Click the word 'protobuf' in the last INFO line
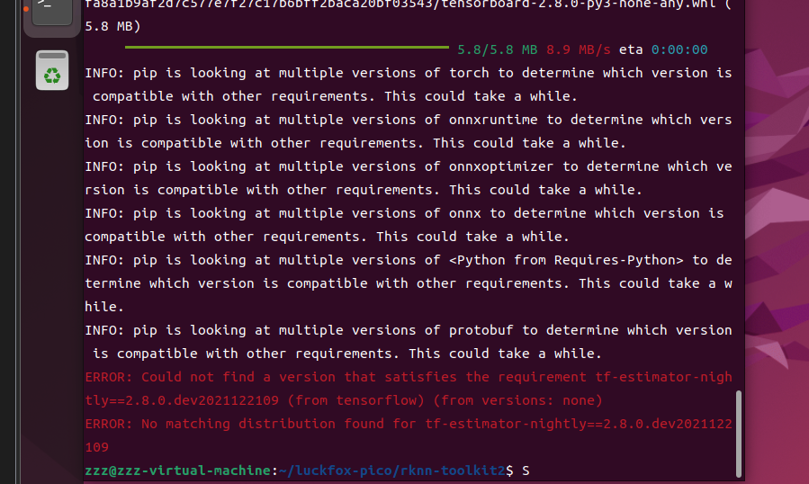This screenshot has width=809, height=484. click(481, 330)
